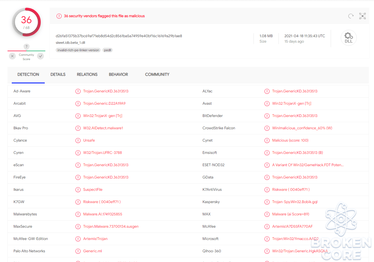Viewport: 374px width, 262px height.
Task: Click the alert icon beside Kaspersky's result
Action: click(x=267, y=202)
